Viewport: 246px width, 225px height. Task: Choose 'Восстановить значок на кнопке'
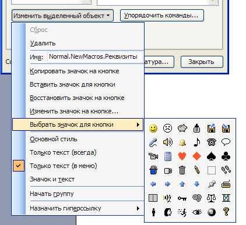(x=78, y=98)
